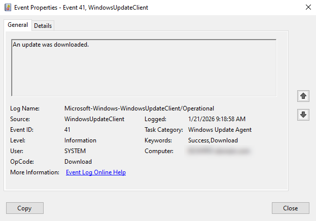
Task: Click the blurred Computer name field
Action: 219,151
